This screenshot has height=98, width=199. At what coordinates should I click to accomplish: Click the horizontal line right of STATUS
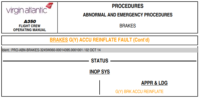(153, 61)
